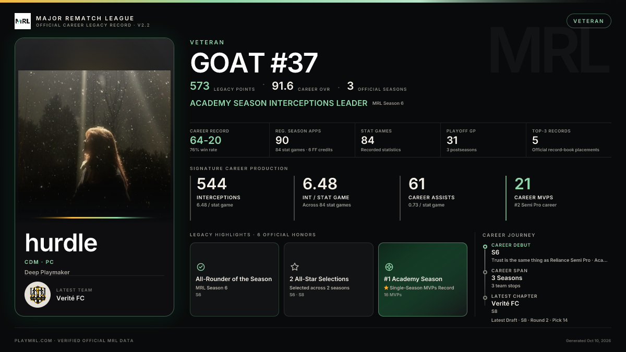Screen dimensions: 626x352
Task: Click the 90 regular season apps value
Action: pyautogui.click(x=282, y=140)
